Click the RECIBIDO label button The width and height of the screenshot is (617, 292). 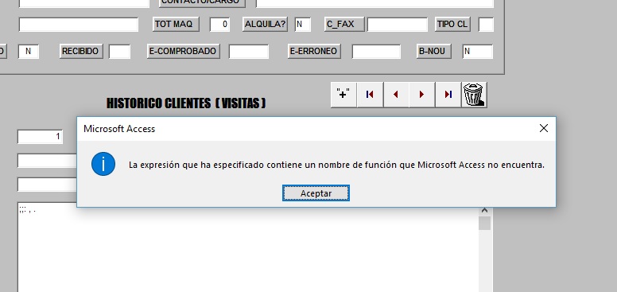[x=81, y=51]
